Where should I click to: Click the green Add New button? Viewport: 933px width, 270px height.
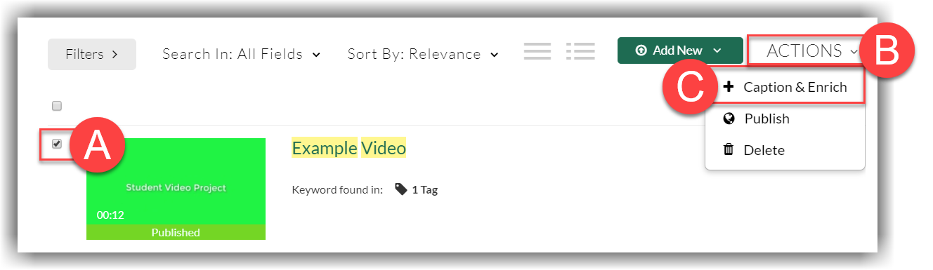pos(680,50)
